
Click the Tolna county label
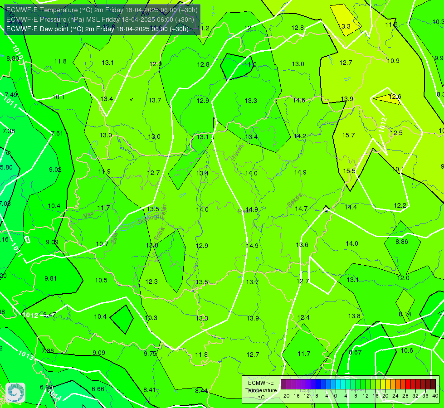[159, 235]
